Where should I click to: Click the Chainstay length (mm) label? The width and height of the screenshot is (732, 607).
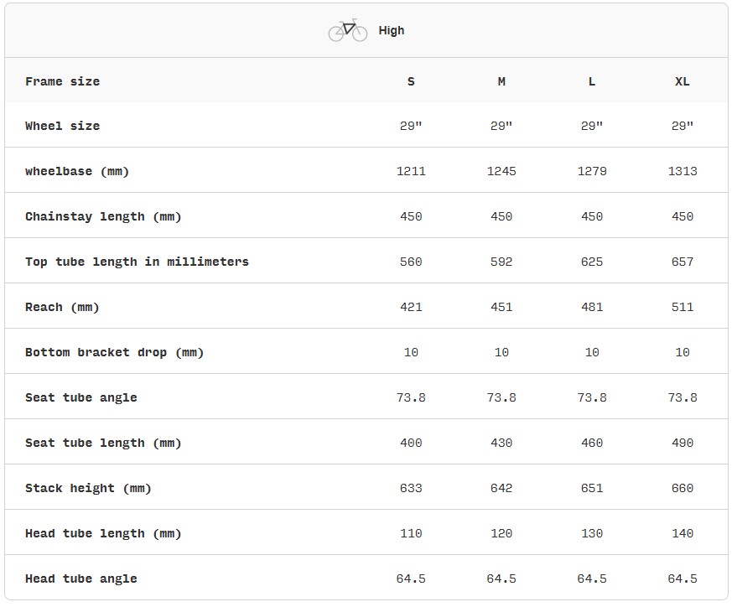[103, 216]
